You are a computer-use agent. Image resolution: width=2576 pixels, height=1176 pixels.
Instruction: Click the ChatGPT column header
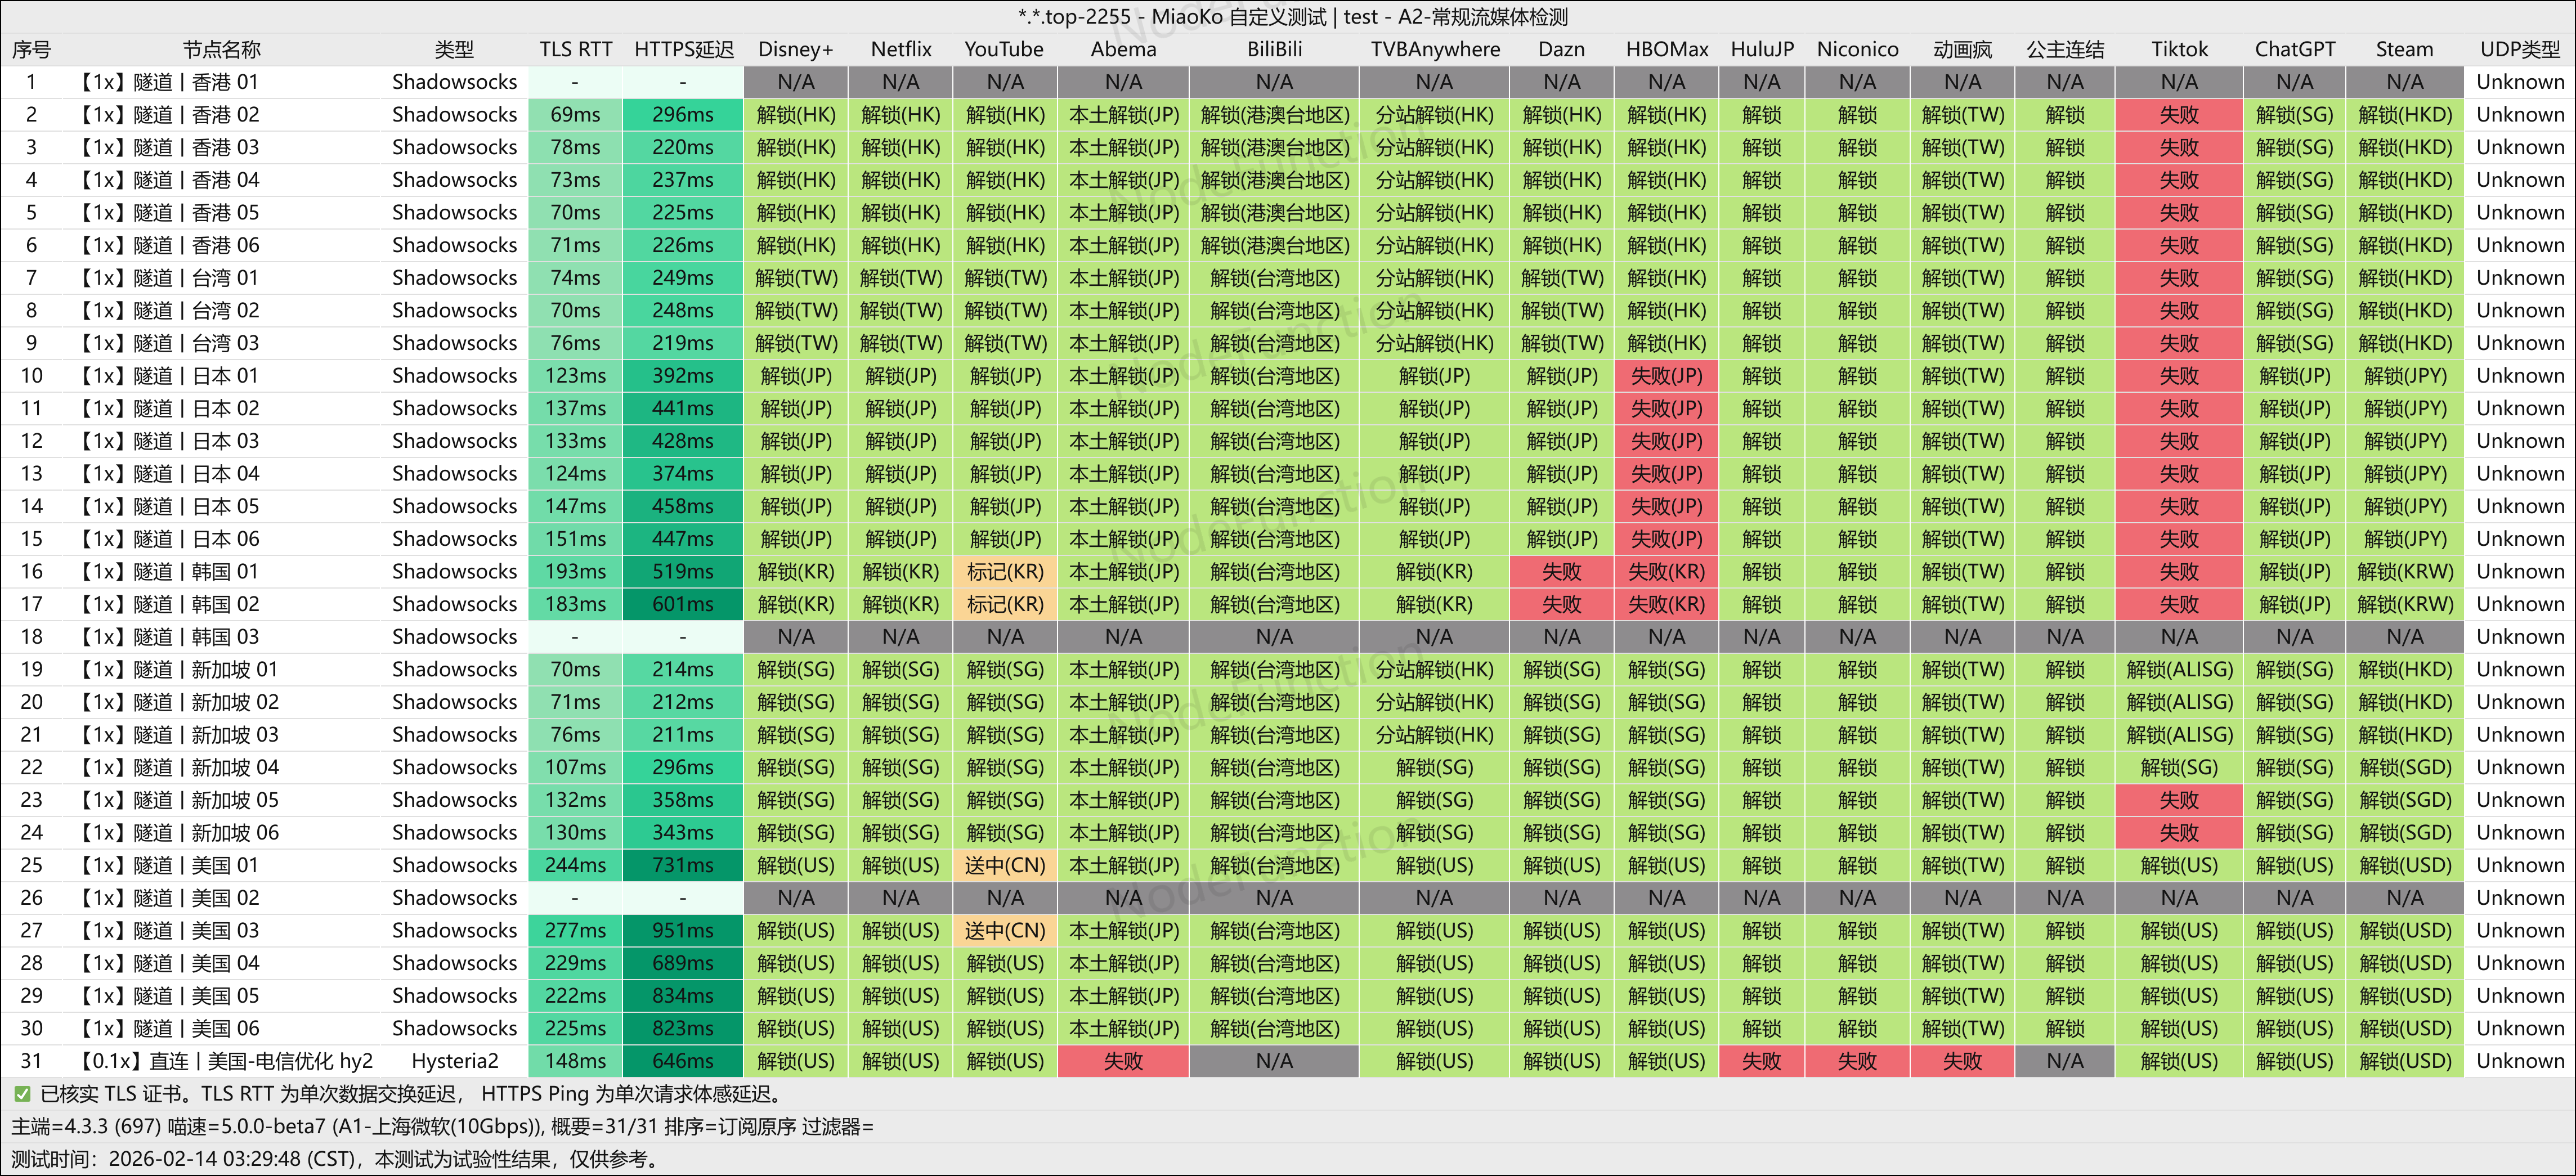2294,49
